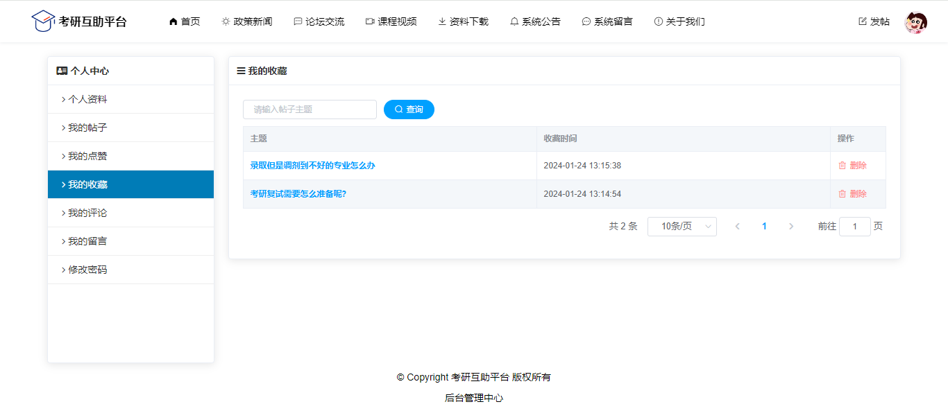Click trash icon for second favorite row
The image size is (948, 420).
[x=842, y=194]
